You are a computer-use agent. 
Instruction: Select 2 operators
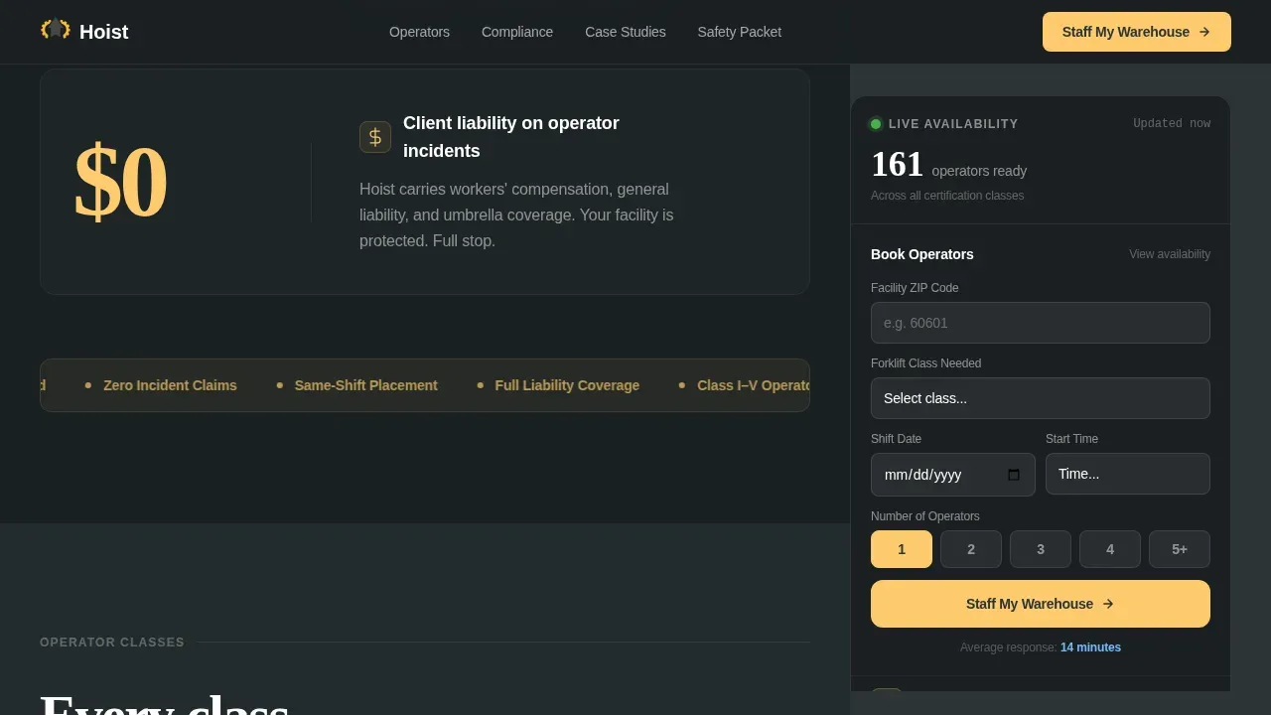tap(971, 549)
